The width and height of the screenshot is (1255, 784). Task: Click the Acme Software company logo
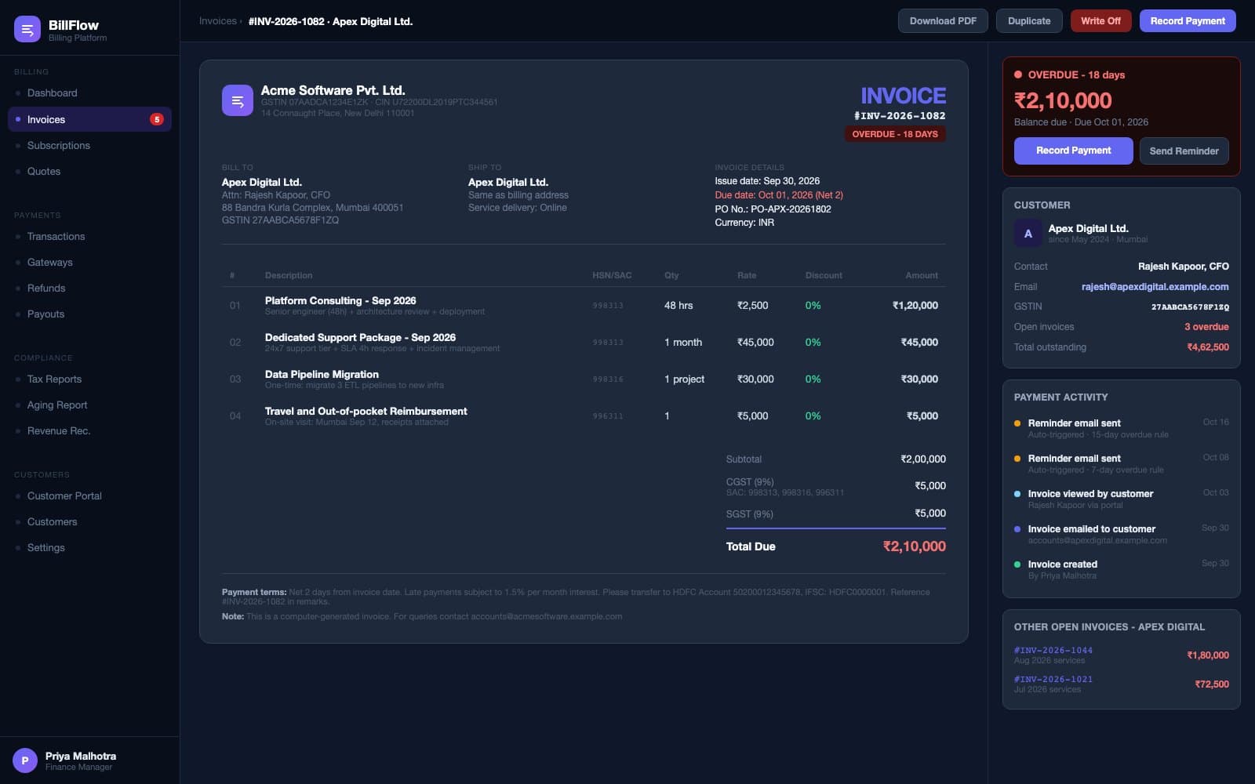(x=238, y=100)
